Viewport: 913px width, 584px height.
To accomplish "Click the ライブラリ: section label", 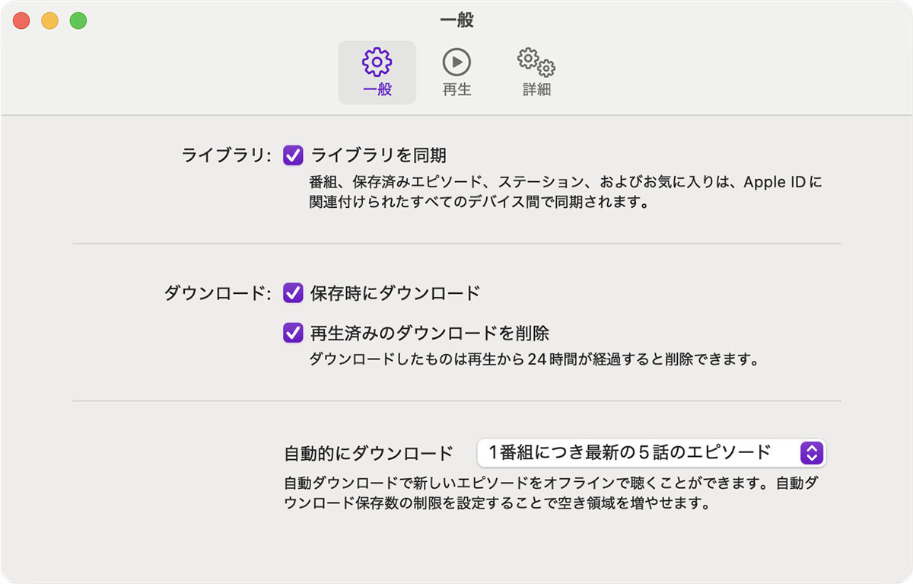I will pos(227,156).
